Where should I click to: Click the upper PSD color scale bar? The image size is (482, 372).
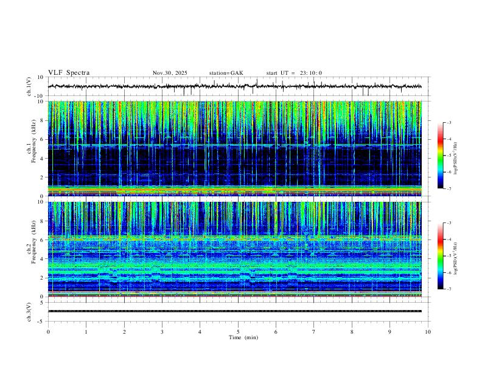441,156
